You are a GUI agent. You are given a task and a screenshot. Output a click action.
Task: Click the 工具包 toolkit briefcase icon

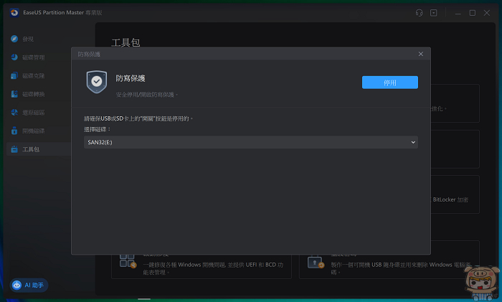(x=15, y=149)
